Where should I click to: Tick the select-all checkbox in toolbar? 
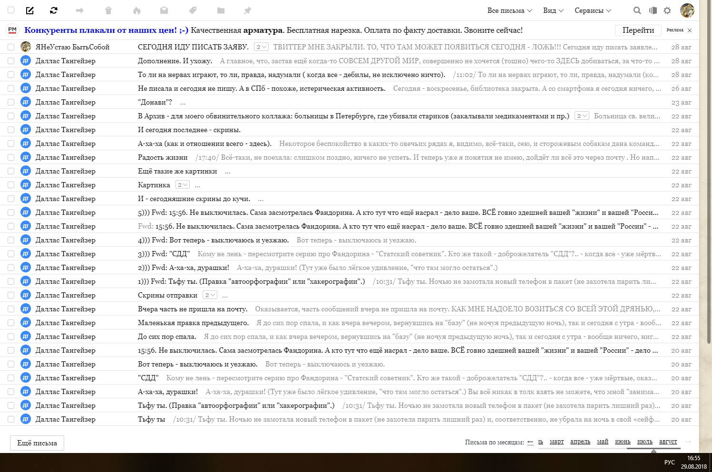[11, 10]
